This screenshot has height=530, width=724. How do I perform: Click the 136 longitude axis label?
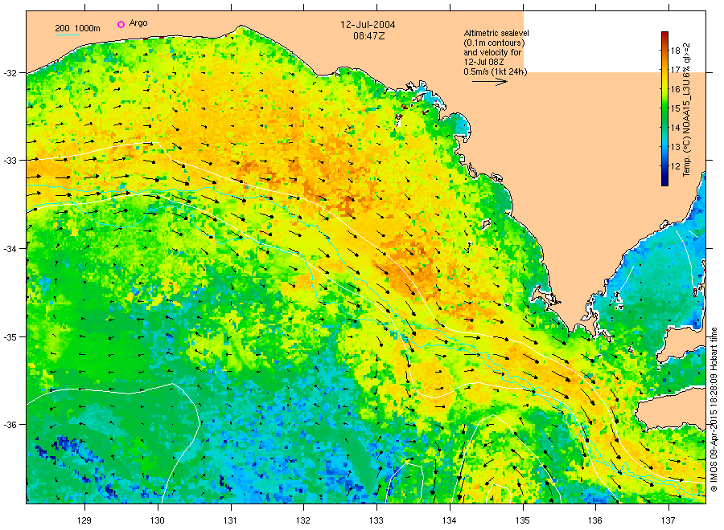595,521
